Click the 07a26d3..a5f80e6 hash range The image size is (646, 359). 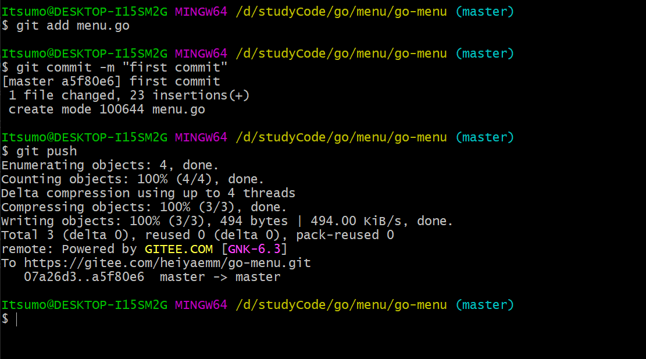tap(84, 277)
